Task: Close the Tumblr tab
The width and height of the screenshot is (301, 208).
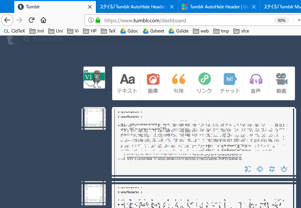Action: (90, 7)
